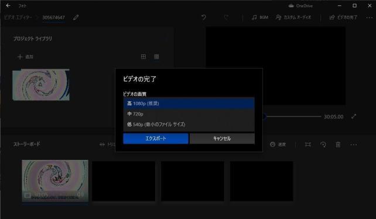376x219 pixels.
Task: Select first storyboard clip 30:05
Action: [55, 181]
